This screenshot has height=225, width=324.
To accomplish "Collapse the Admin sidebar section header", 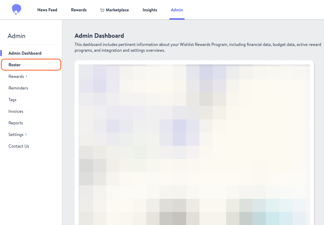I will tap(16, 36).
